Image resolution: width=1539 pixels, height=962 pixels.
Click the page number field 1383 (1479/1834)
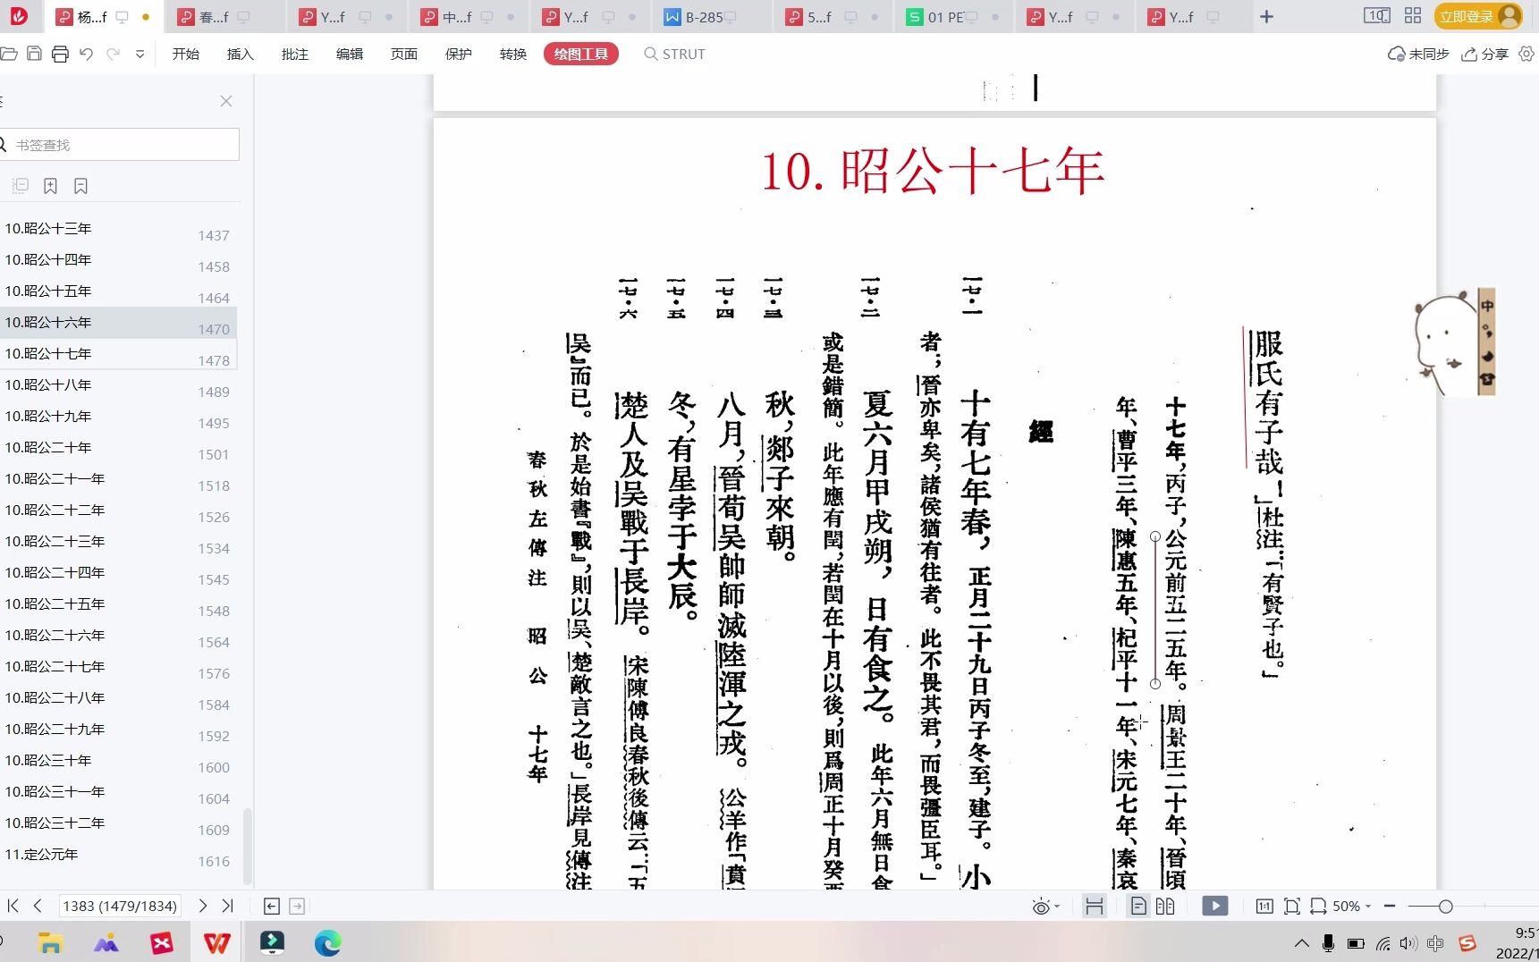tap(120, 906)
